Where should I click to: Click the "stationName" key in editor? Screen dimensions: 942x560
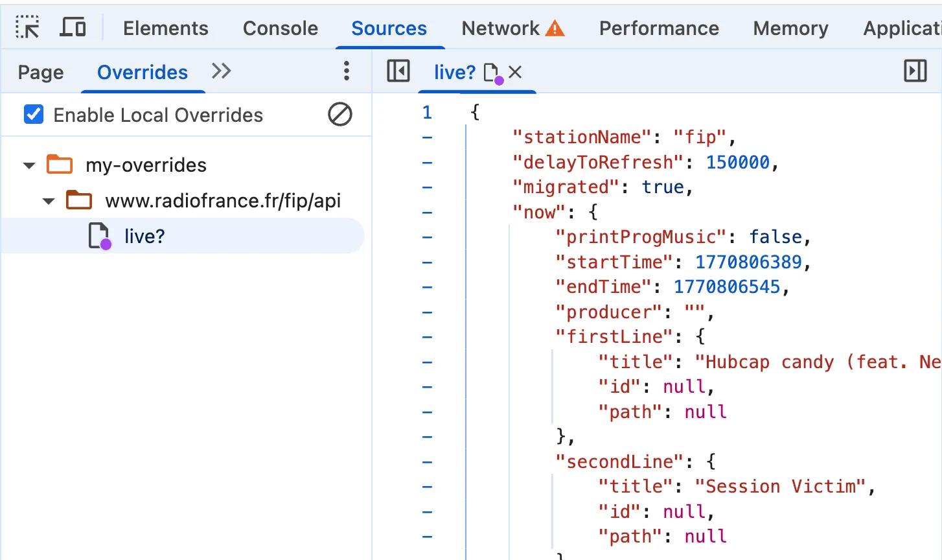point(582,137)
